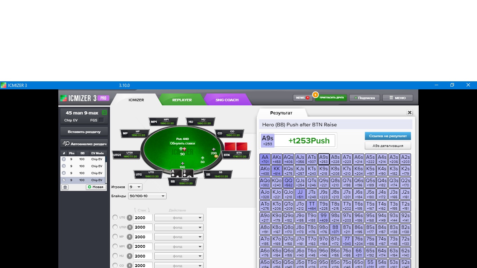
Task: Click the gray 1 badge in UTG1 row
Action: coord(130,227)
